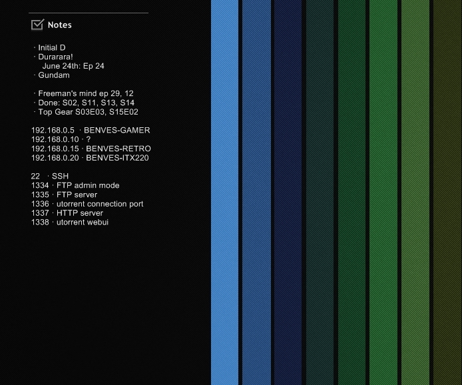Click the bright green vertical bar

(x=383, y=192)
